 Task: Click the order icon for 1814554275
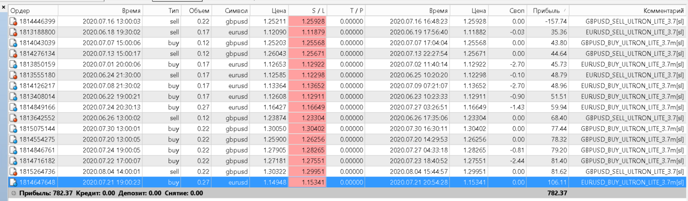point(14,139)
